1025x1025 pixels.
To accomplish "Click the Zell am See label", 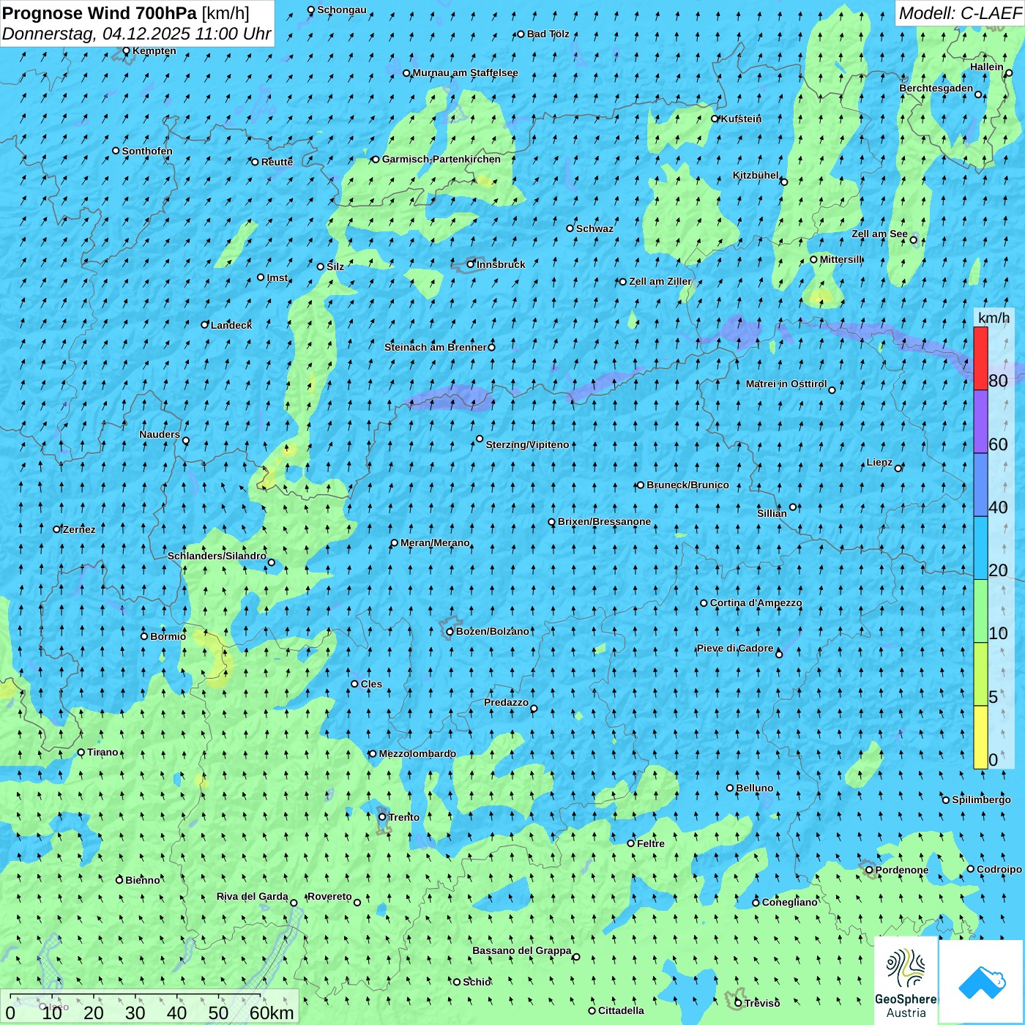I will tap(879, 234).
